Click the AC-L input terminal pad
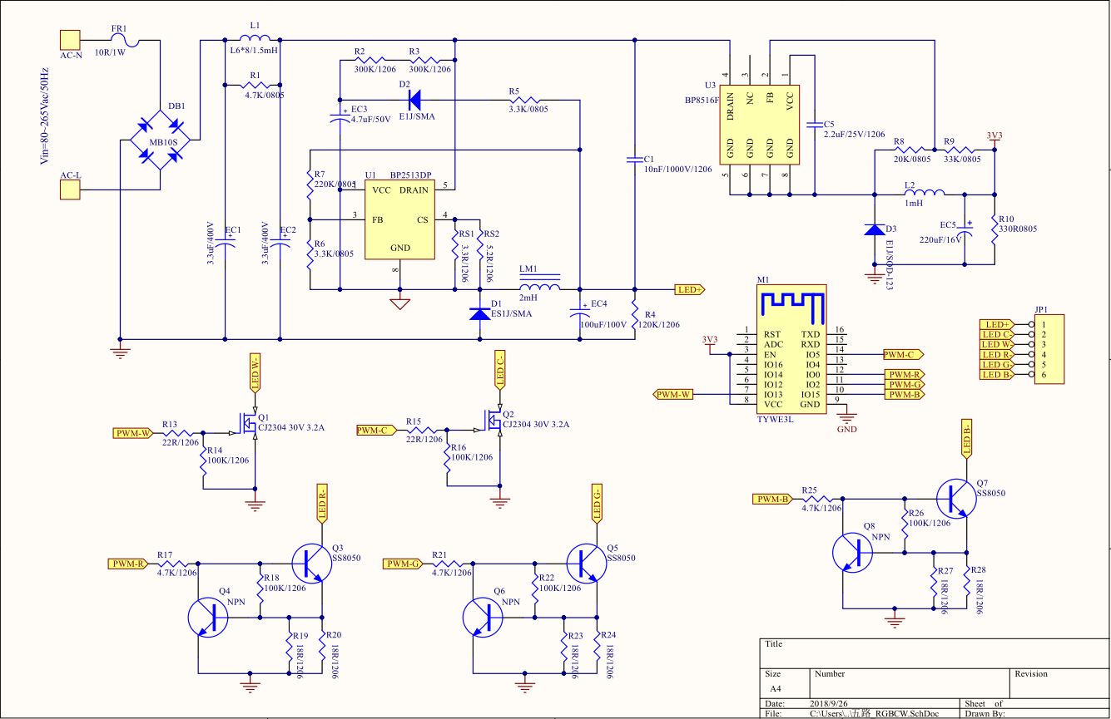The image size is (1111, 719). pyautogui.click(x=69, y=190)
